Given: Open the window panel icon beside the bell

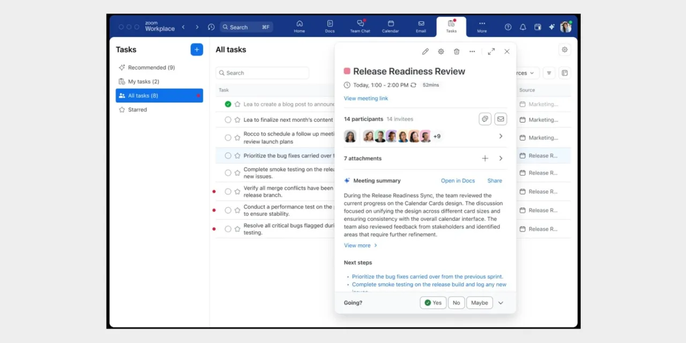Looking at the screenshot, I should coord(538,27).
